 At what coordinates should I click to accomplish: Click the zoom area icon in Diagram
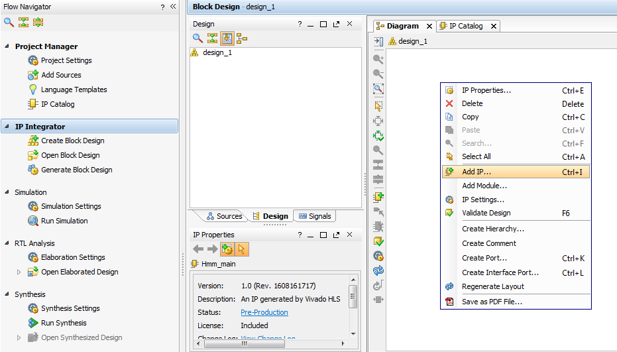pos(378,89)
